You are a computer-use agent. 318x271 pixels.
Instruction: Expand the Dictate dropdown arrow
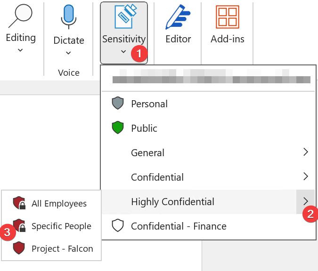(x=69, y=53)
